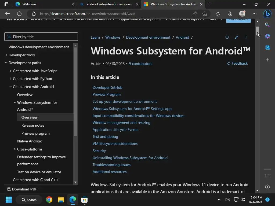Expand Cross-platform tree node
Screen dimensions: 275x206
pyautogui.click(x=15, y=149)
